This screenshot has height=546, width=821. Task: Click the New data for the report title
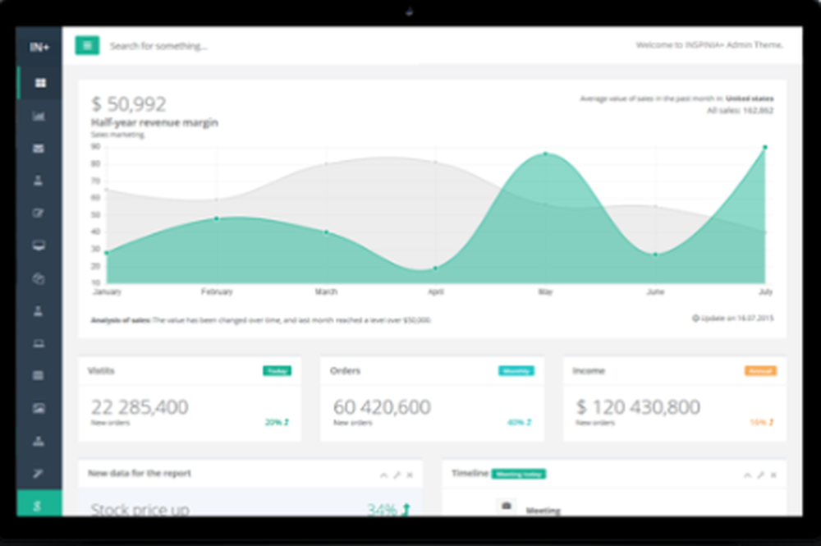(x=140, y=473)
